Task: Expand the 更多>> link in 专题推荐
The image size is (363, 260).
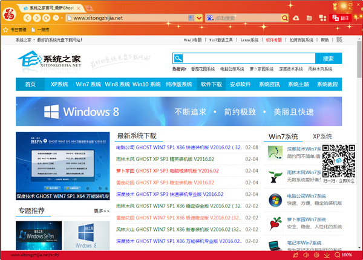Action: pyautogui.click(x=102, y=211)
